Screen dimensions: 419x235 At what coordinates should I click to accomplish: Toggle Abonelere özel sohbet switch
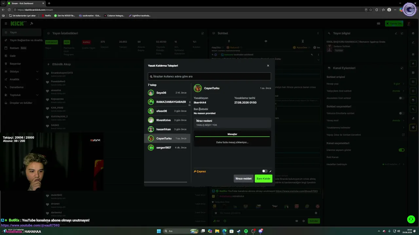click(401, 98)
